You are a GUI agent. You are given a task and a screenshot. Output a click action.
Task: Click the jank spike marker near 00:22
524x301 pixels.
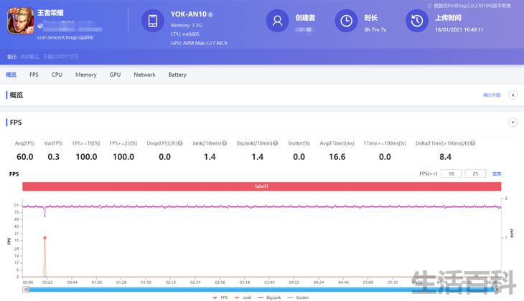coord(45,238)
